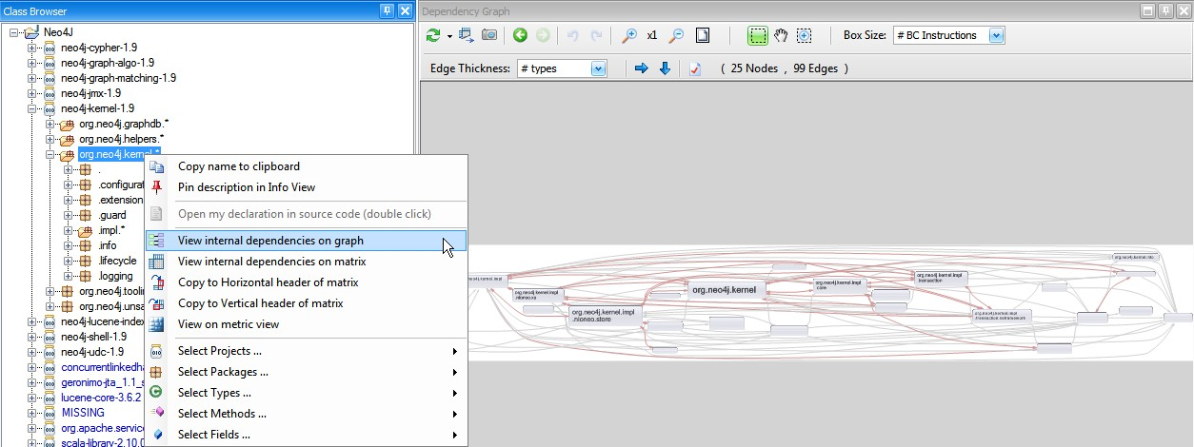Open the Edge Thickness dropdown
1194x447 pixels.
[x=598, y=68]
